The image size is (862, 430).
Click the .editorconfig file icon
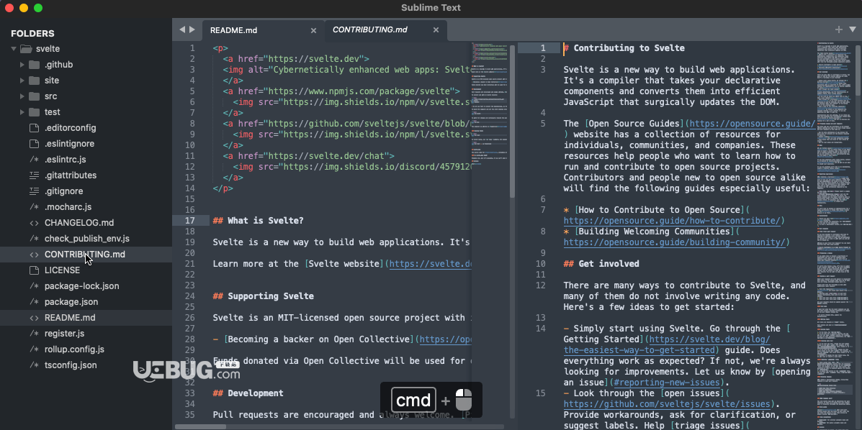tap(34, 128)
